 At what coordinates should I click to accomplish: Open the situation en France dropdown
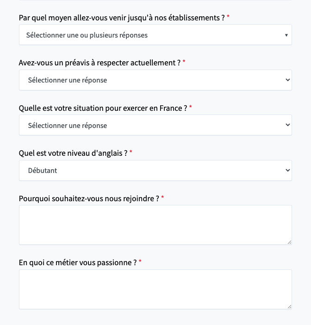(155, 125)
